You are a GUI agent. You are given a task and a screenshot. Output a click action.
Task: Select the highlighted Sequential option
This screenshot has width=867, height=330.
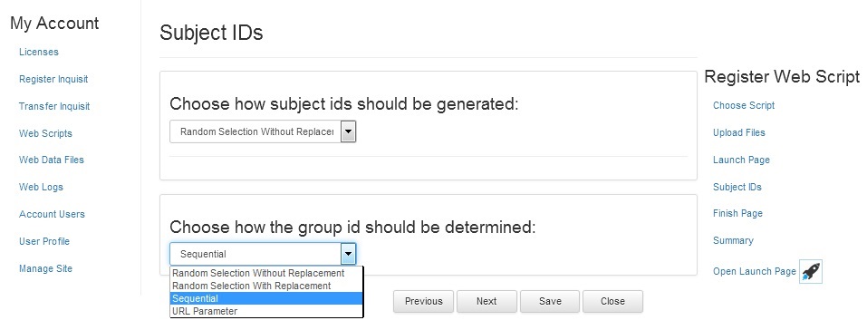(x=266, y=299)
